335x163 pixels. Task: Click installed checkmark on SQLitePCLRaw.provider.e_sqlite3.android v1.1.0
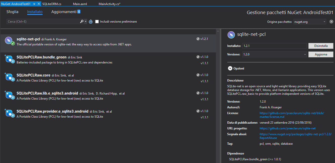(198, 111)
